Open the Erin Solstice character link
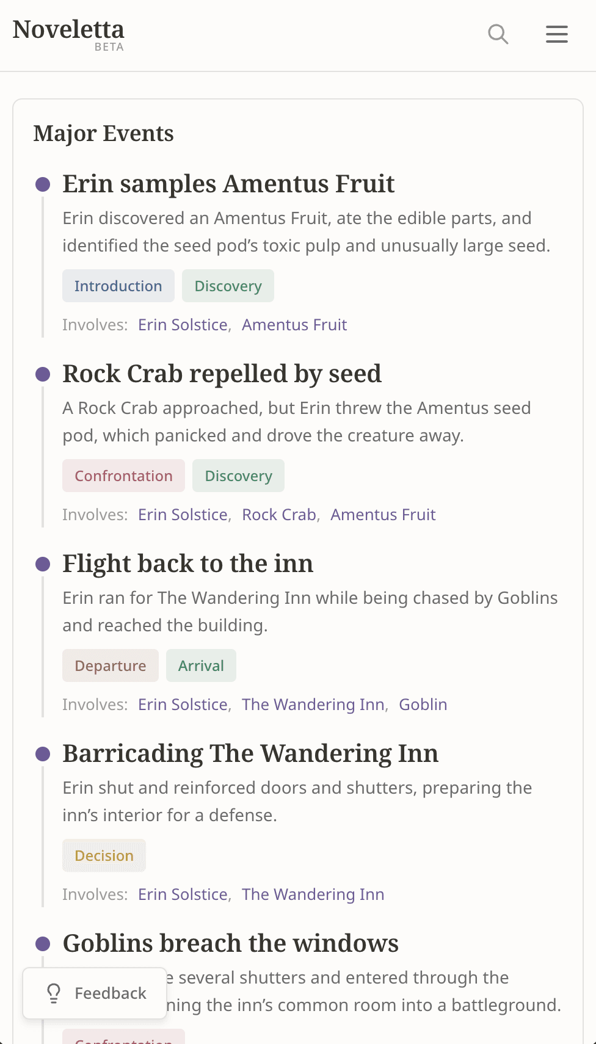This screenshot has width=596, height=1044. 182,324
